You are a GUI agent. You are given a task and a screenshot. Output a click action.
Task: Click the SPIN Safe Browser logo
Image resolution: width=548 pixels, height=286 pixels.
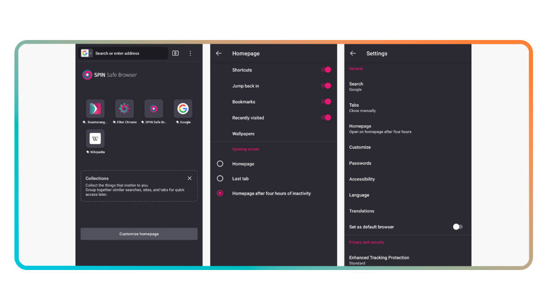point(110,75)
